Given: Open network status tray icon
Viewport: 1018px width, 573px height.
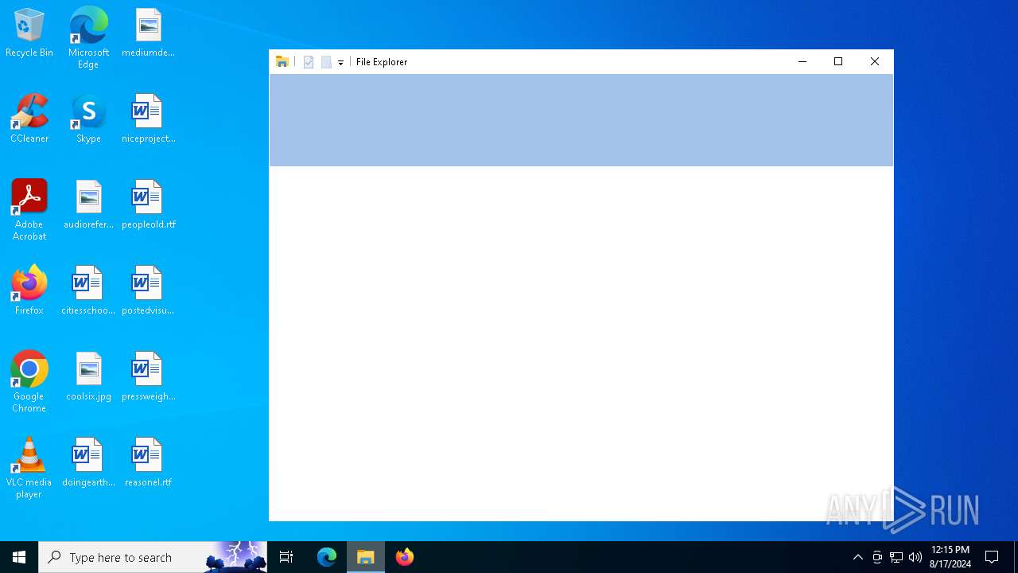Looking at the screenshot, I should pos(896,557).
